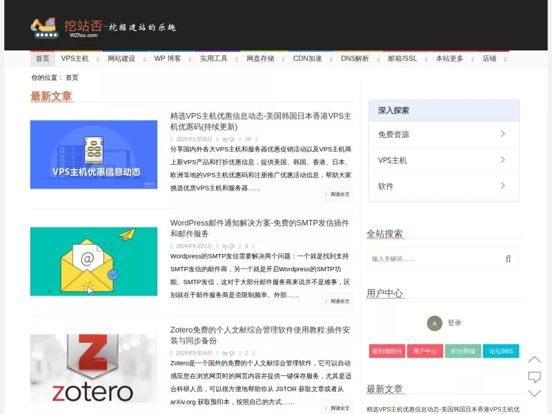552x414 pixels.
Task: Open the 网站建设 navigation menu
Action: tap(121, 59)
